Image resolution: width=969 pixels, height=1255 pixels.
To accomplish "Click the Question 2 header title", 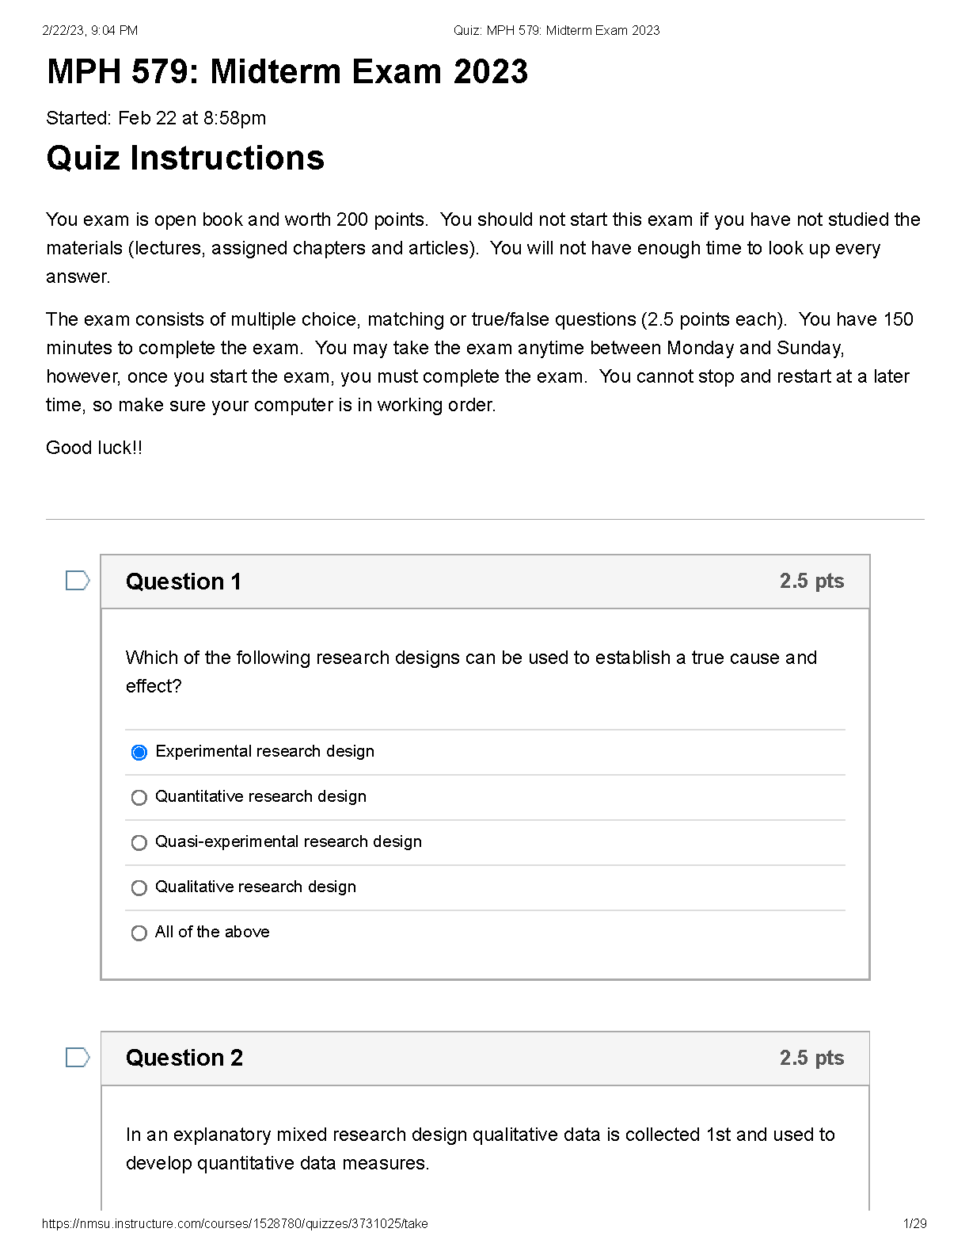I will coord(184,1058).
